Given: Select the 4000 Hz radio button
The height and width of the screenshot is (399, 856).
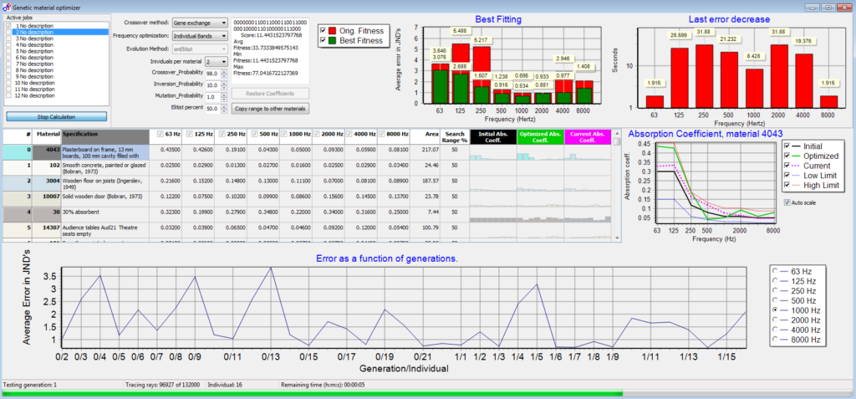Looking at the screenshot, I should [774, 330].
